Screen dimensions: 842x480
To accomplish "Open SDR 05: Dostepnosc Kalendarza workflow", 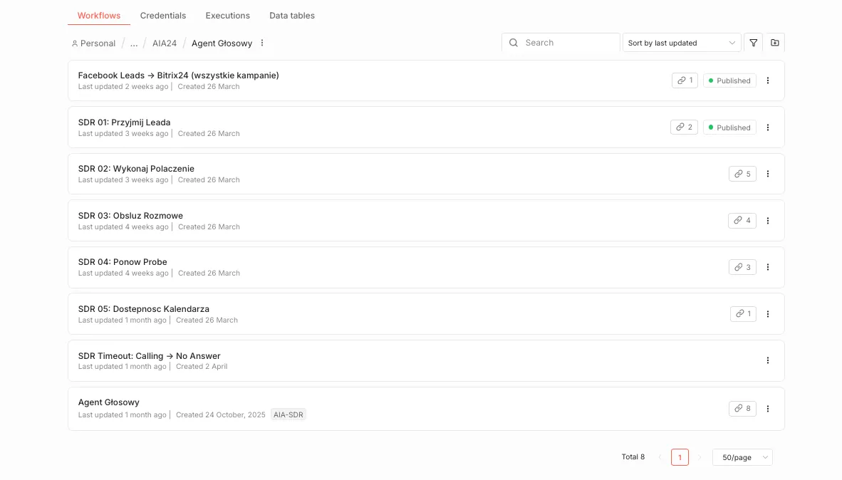I will (x=144, y=309).
